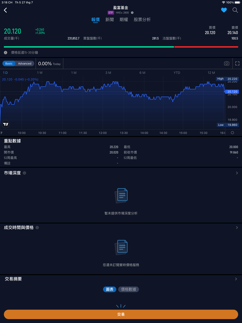Tap info icon beside 成交時間與價格
The height and width of the screenshot is (323, 242).
37,227
